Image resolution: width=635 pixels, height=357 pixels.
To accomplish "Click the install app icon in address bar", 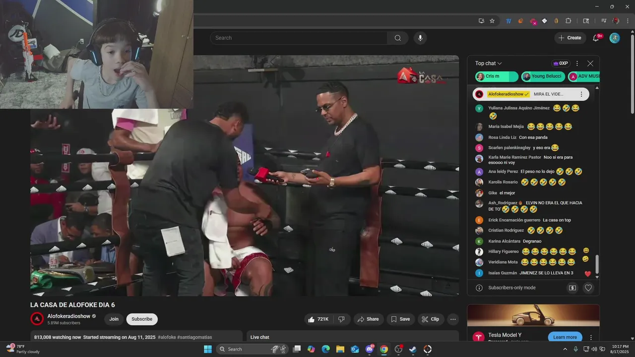I will 481,21.
